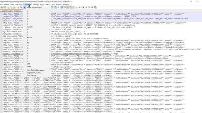Expand the D languages submenu
The height and width of the screenshot is (113, 202).
click(37, 19)
